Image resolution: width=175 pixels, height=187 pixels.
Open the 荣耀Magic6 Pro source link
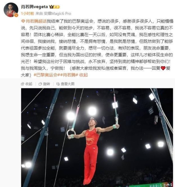57,13
